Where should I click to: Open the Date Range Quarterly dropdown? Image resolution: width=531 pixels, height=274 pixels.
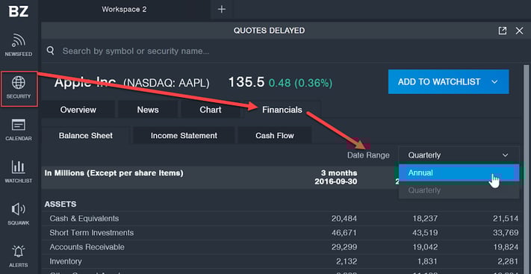click(459, 155)
